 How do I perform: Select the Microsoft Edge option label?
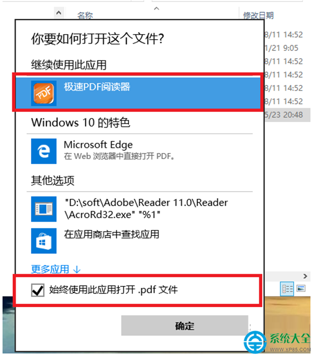tap(98, 144)
